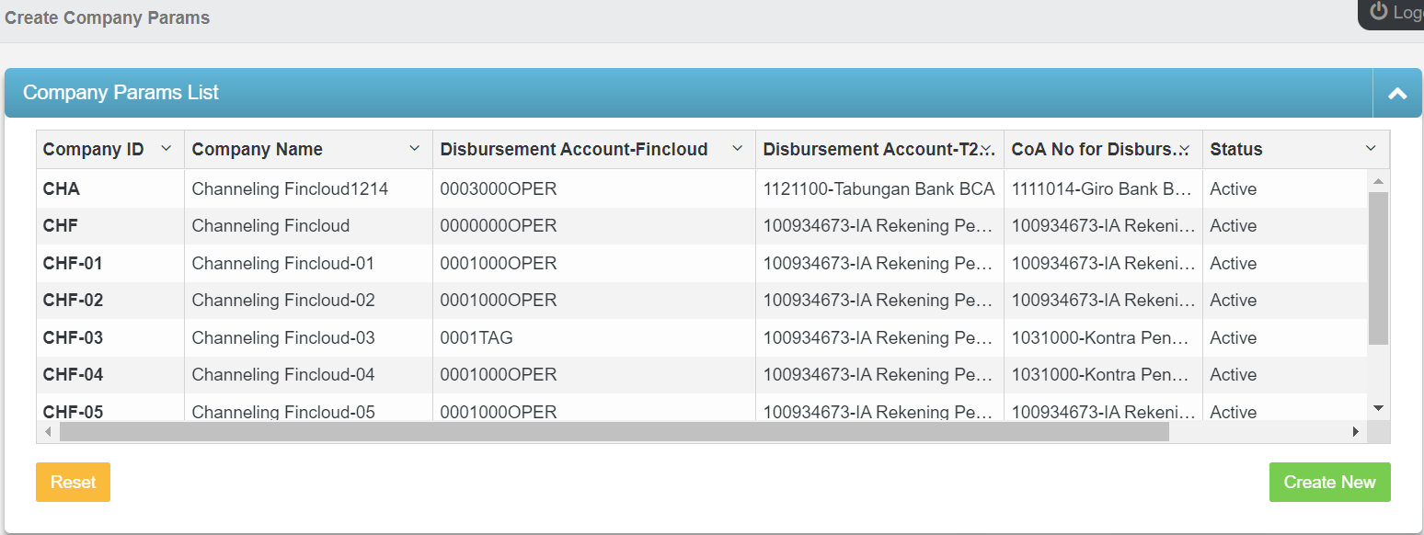Click vertical scrollbar down arrow
Image resolution: width=1424 pixels, height=535 pixels.
[x=1378, y=407]
